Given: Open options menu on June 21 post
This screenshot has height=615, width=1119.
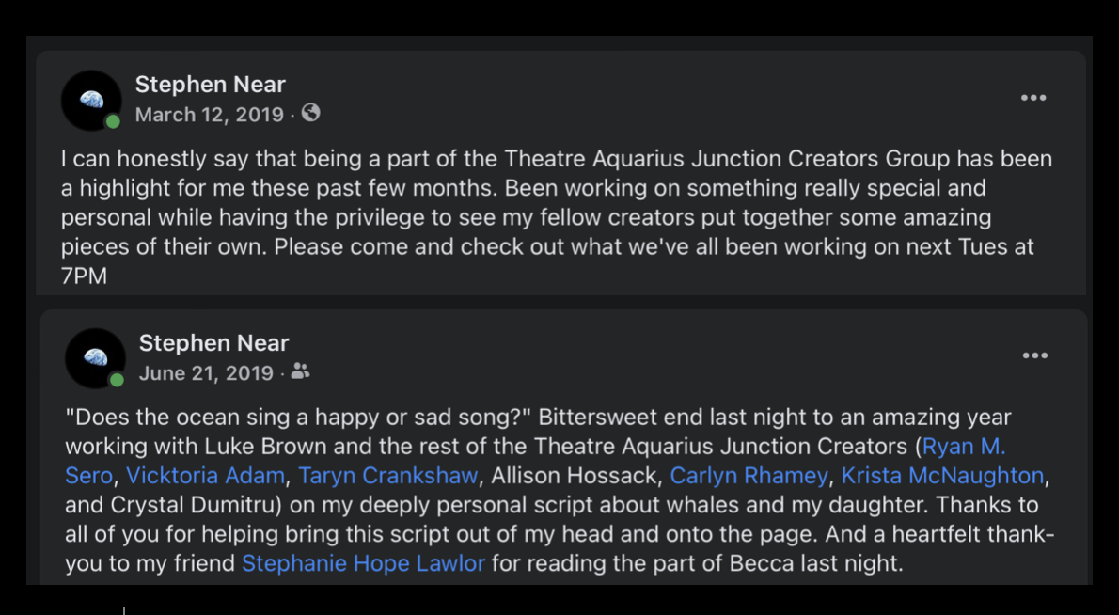Looking at the screenshot, I should [1034, 355].
